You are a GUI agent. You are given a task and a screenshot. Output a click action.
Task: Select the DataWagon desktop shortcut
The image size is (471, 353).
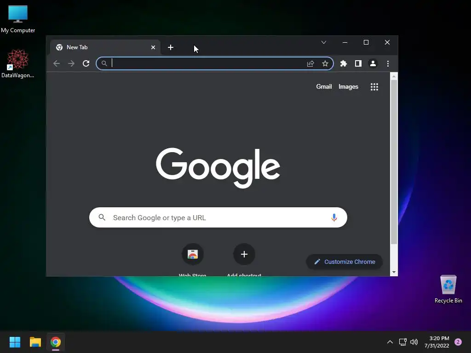tap(18, 63)
